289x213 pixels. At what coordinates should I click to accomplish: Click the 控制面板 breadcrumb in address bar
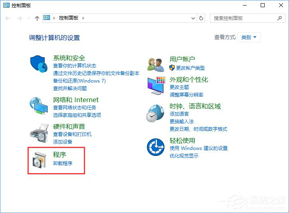point(69,18)
